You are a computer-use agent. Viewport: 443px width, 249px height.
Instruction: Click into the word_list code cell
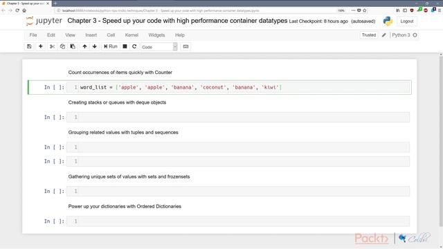238,88
